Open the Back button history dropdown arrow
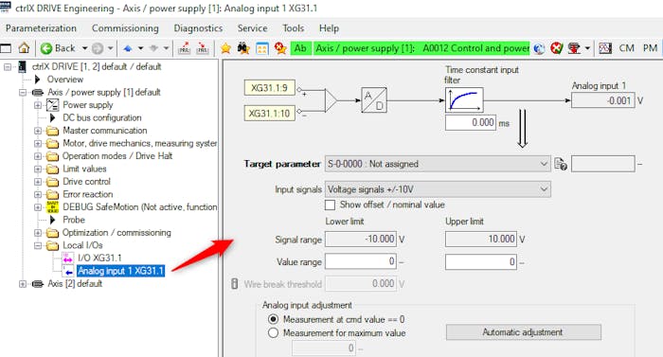The width and height of the screenshot is (663, 357). pos(84,48)
